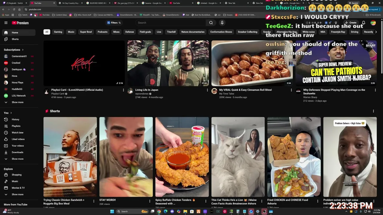Open Windows Start menu
The height and width of the screenshot is (215, 383).
pos(112,211)
